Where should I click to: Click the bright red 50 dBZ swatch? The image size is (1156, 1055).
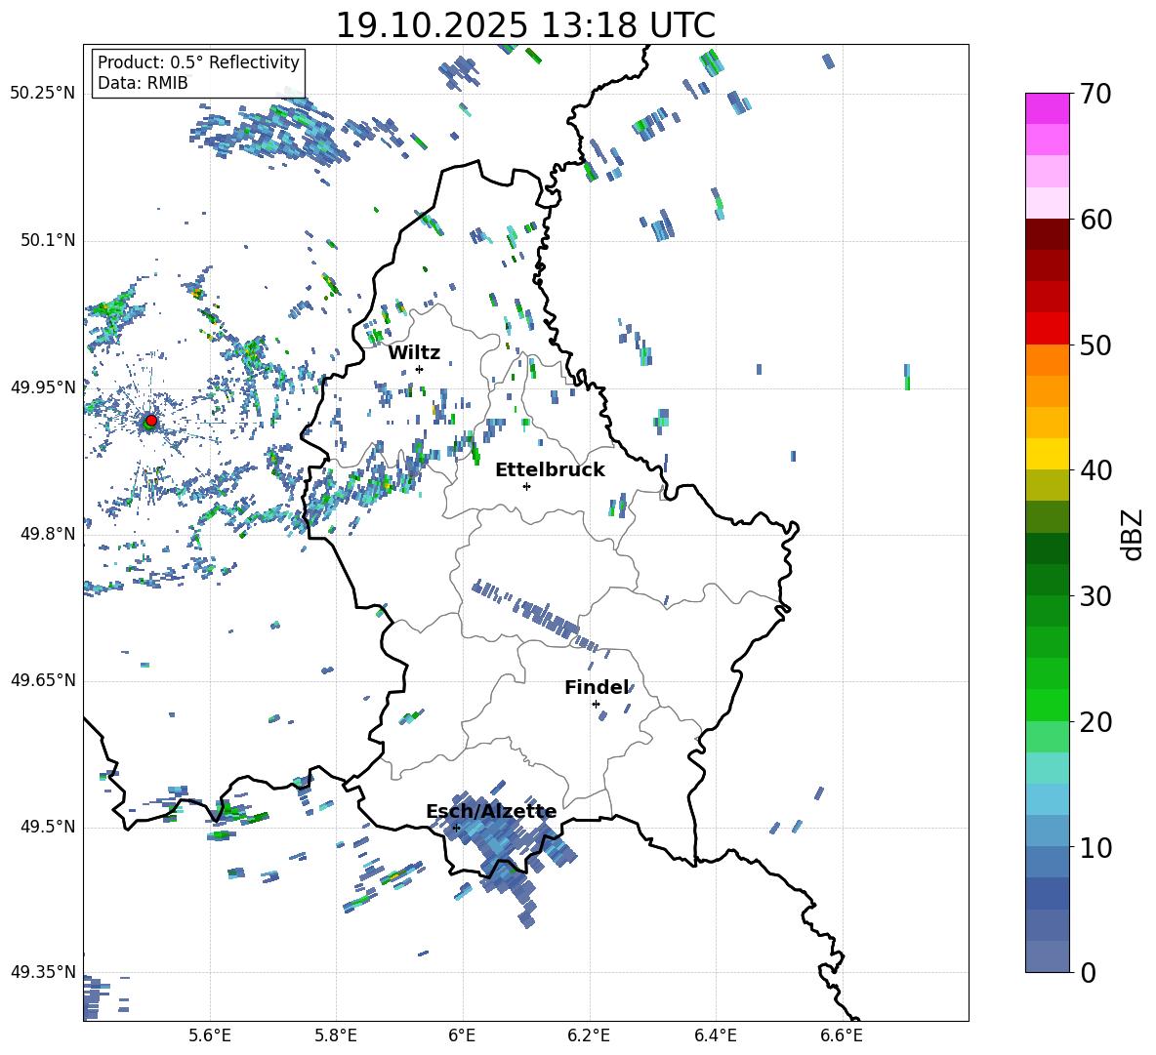1047,329
